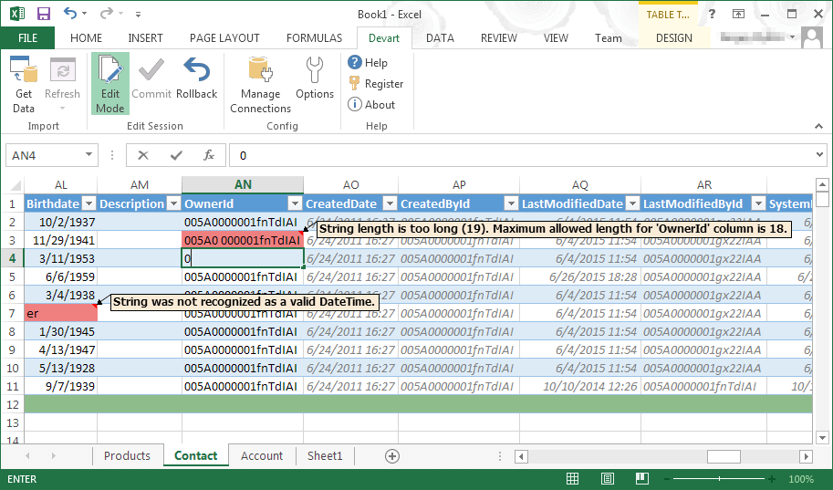The height and width of the screenshot is (490, 833).
Task: Click the Insert Function fx icon
Action: [x=209, y=155]
